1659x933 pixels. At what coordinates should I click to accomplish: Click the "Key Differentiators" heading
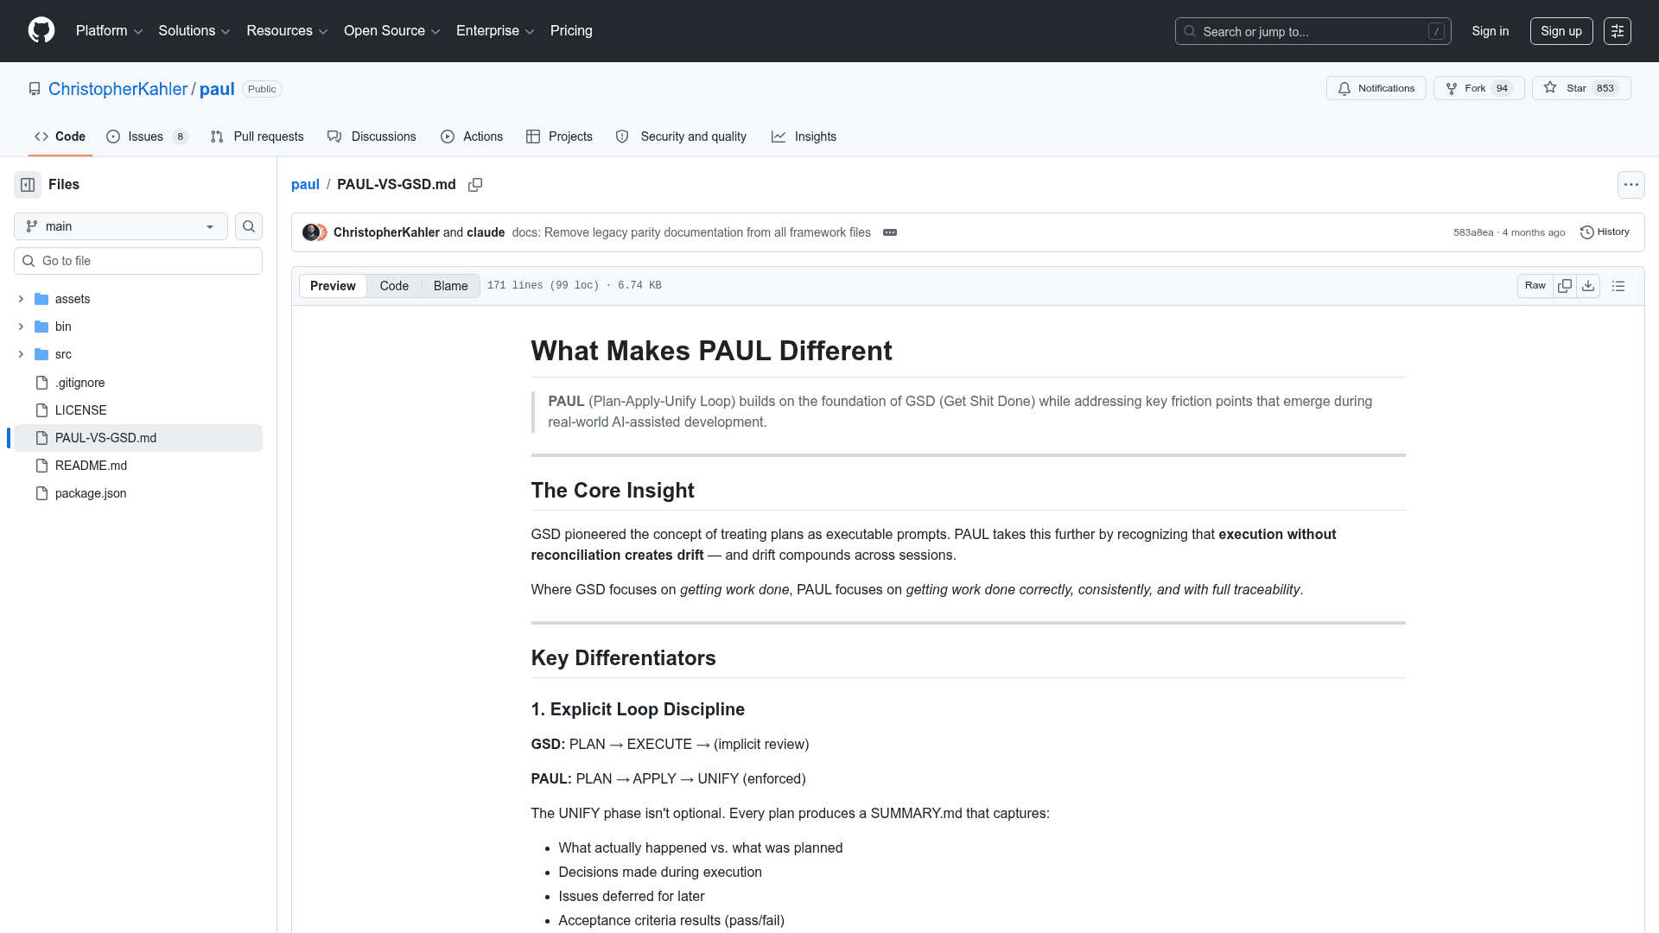[x=623, y=658]
